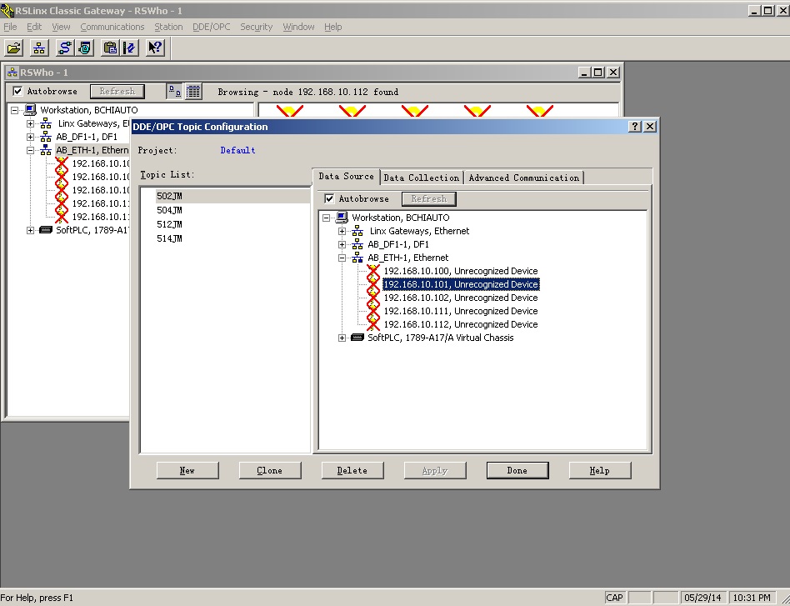The height and width of the screenshot is (606, 790).
Task: Click the Workstation computer icon in dialog tree
Action: [x=342, y=218]
